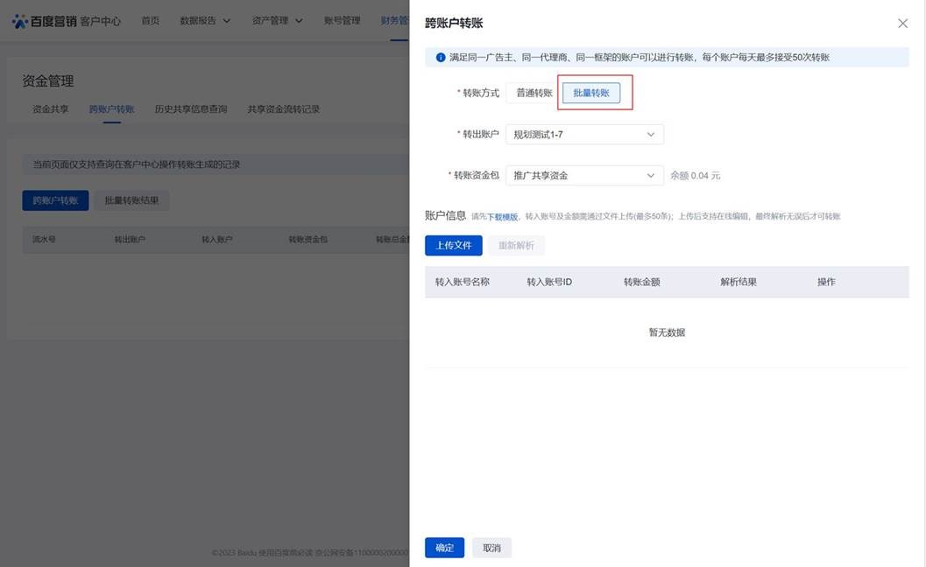Open the 转账资金包 dropdown
This screenshot has width=926, height=567.
click(584, 176)
